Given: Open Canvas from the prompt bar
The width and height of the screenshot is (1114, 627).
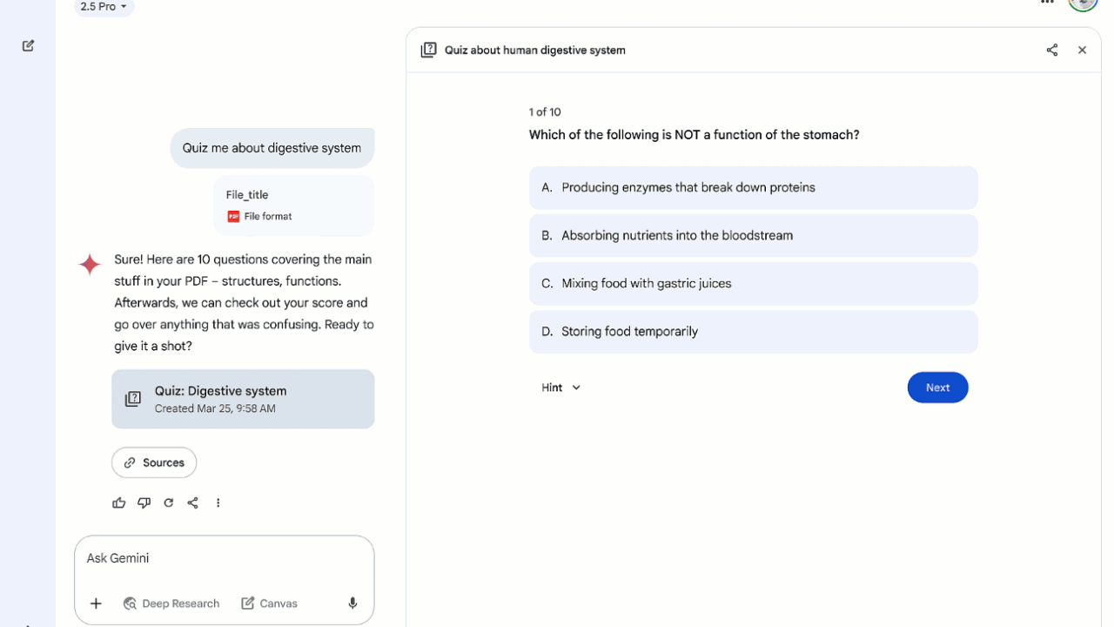Looking at the screenshot, I should (x=269, y=603).
